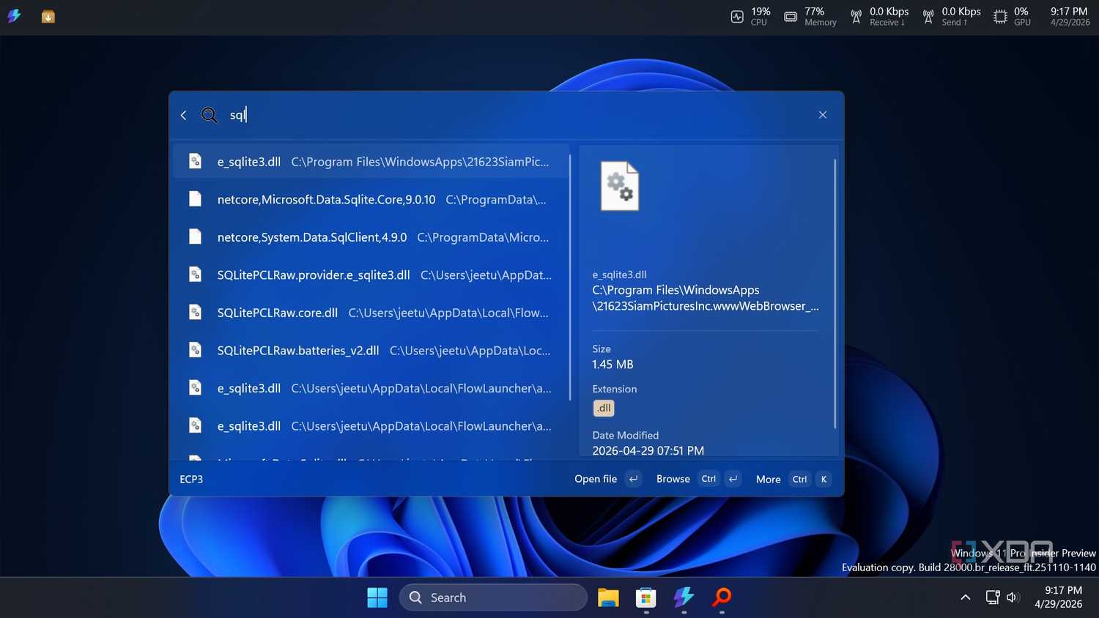Select netcore,System.Data.SqlClient,4.9.0 result

point(371,237)
